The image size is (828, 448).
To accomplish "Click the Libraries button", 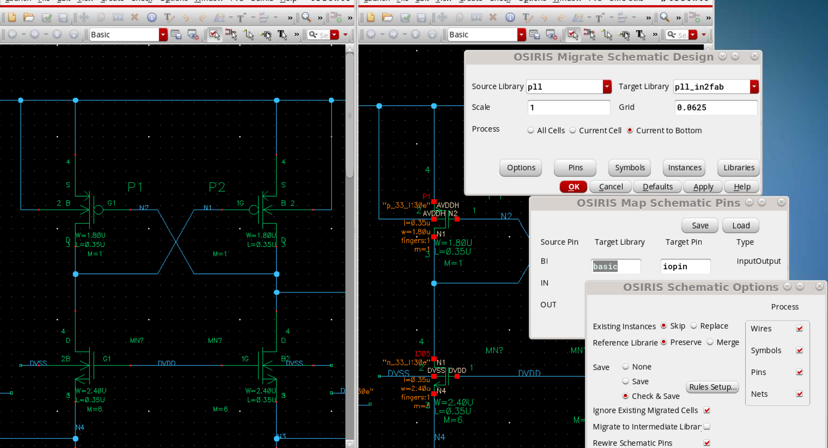I will tap(739, 168).
